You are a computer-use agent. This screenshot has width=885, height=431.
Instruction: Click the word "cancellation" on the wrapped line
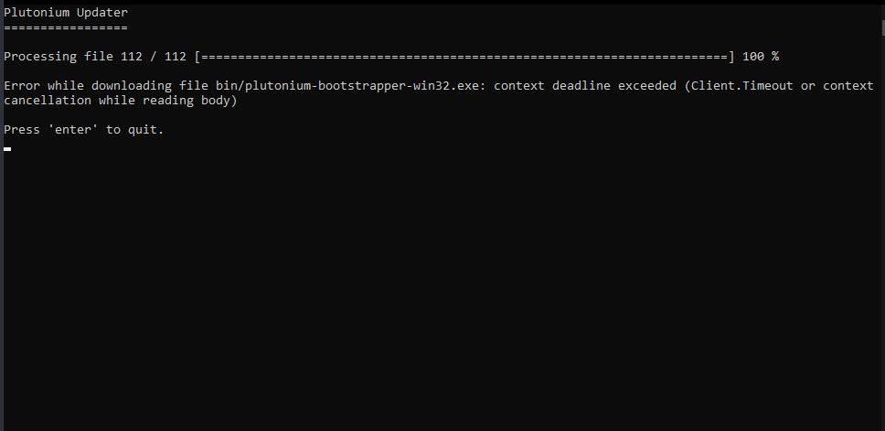pyautogui.click(x=48, y=101)
